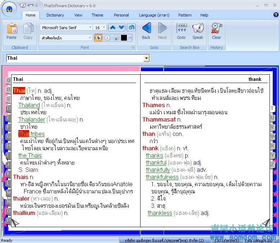Click the Back navigation arrow
This screenshot has height=243, width=280.
(x=146, y=29)
